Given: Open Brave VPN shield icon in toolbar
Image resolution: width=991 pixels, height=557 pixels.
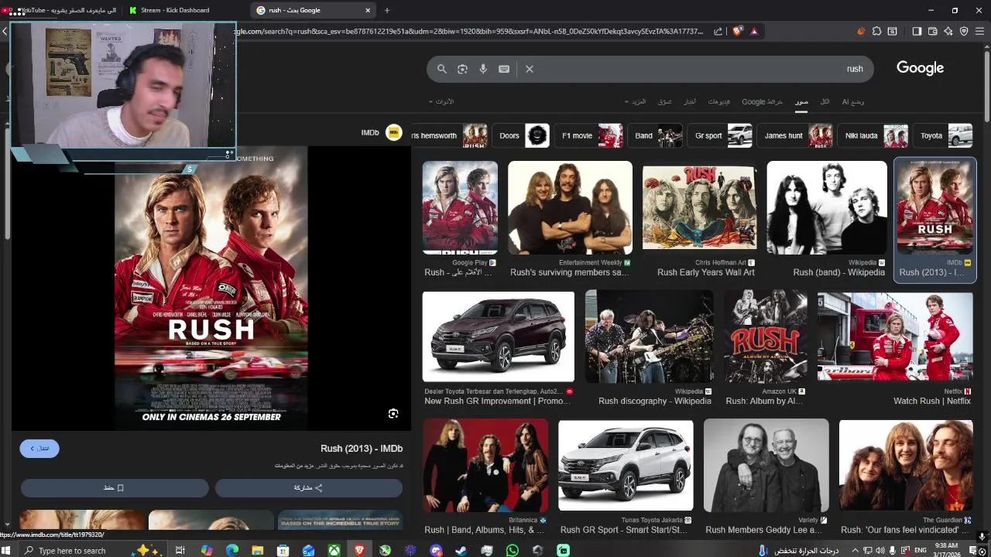Looking at the screenshot, I should pos(964,31).
